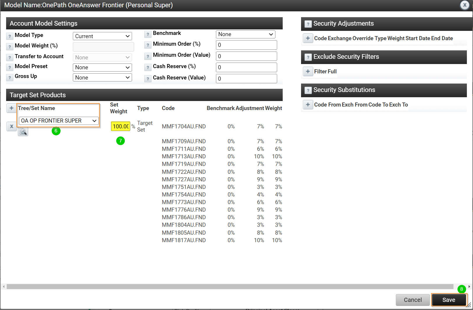This screenshot has width=473, height=310.
Task: Open the Transfer to Account dropdown
Action: pos(102,57)
